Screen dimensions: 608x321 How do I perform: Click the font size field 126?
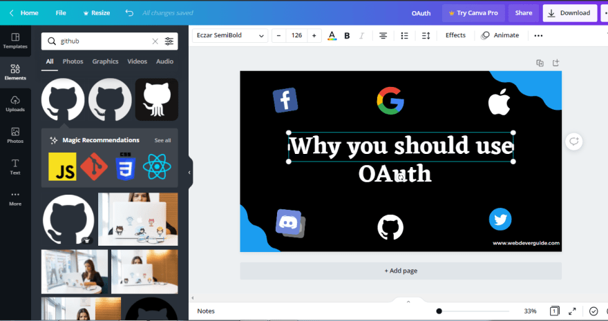[296, 36]
